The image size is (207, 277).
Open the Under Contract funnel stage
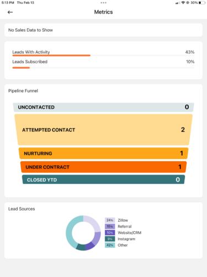(103, 167)
